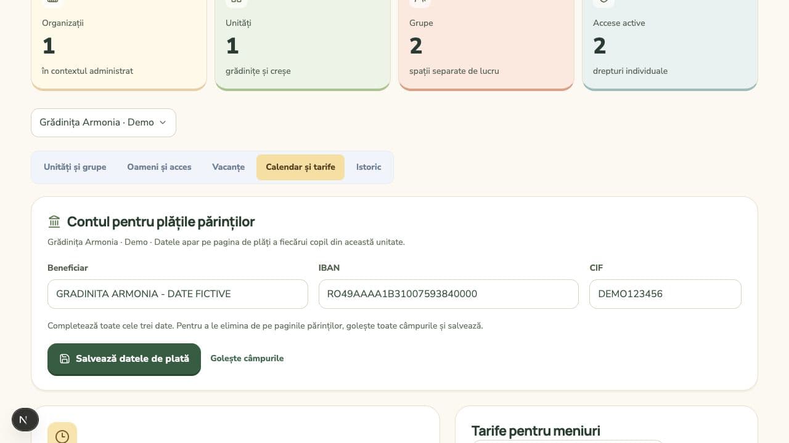Click the text 'drepturi individuale'
Viewport: 789px width, 443px height.
pos(630,71)
